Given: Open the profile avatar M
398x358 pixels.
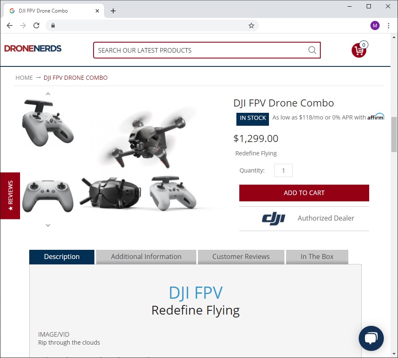Looking at the screenshot, I should pos(375,25).
